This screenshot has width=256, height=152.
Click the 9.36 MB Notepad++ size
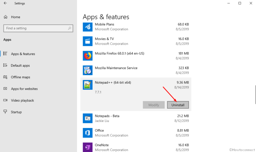183,82
